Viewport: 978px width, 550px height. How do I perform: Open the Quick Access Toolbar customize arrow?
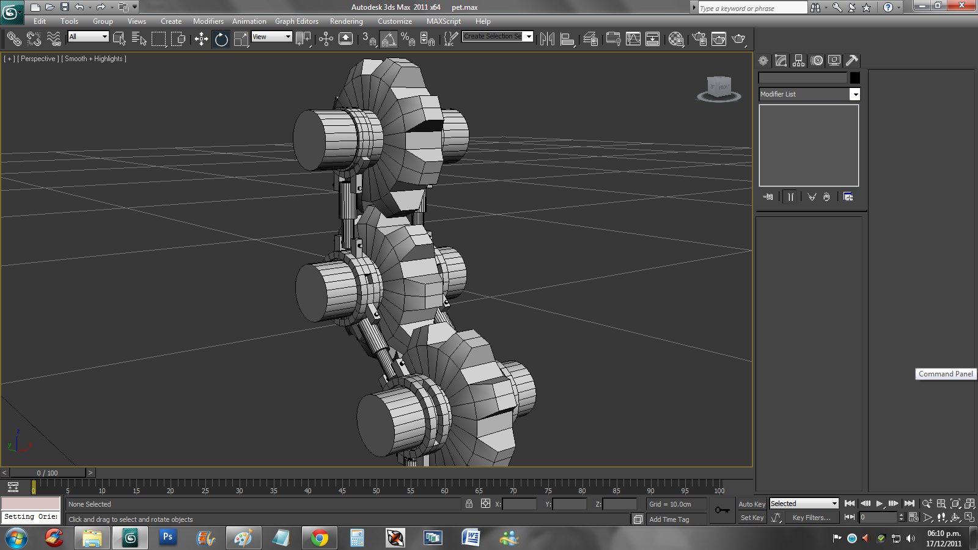pos(135,7)
